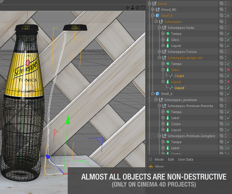Select Liquid under Schweppes-Premium-Pimenta
Viewport: 232px width, 194px height.
tap(176, 130)
